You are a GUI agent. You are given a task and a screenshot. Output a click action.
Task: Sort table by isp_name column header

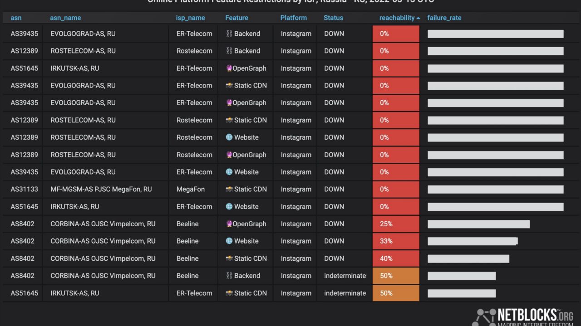[191, 18]
